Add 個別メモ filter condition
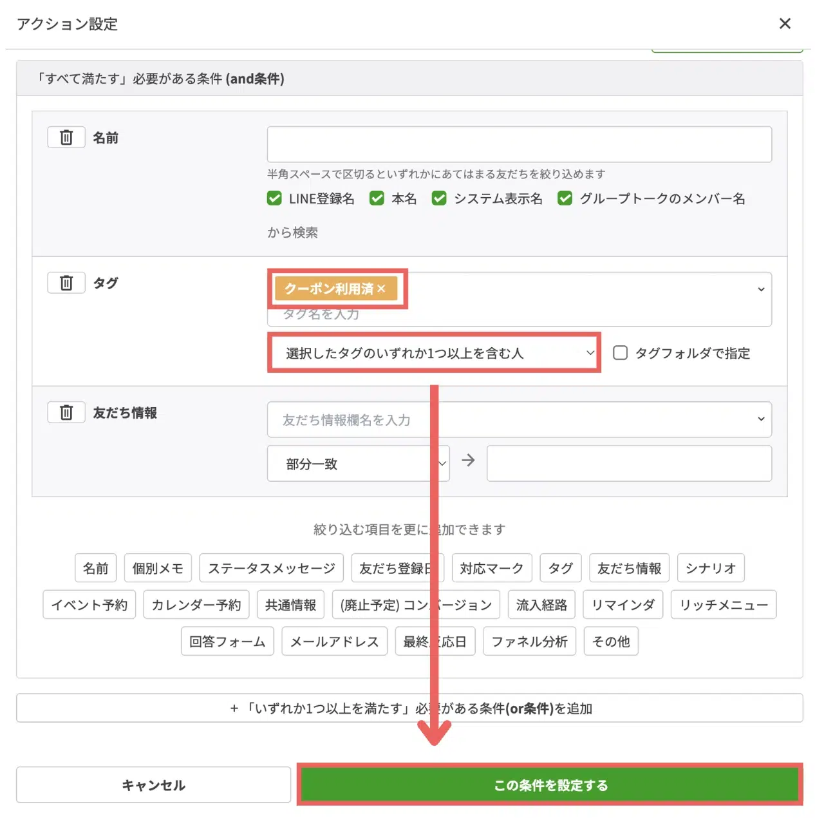 coord(158,568)
